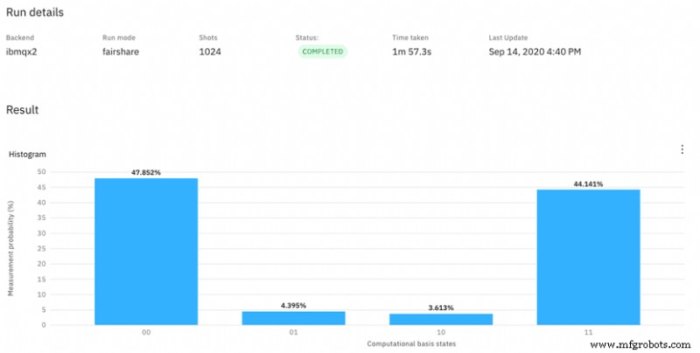Click the Result section heading

pyautogui.click(x=22, y=110)
